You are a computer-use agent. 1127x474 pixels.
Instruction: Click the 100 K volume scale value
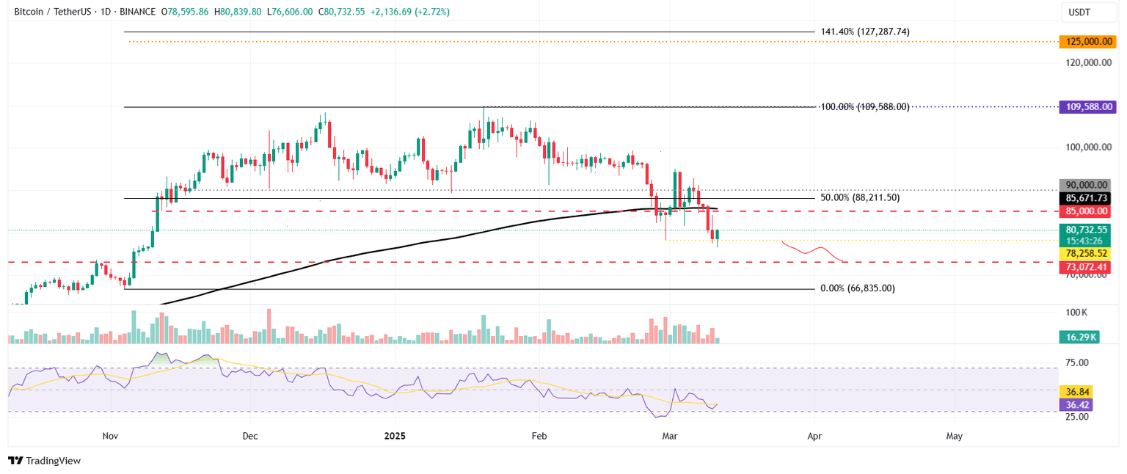click(1077, 313)
